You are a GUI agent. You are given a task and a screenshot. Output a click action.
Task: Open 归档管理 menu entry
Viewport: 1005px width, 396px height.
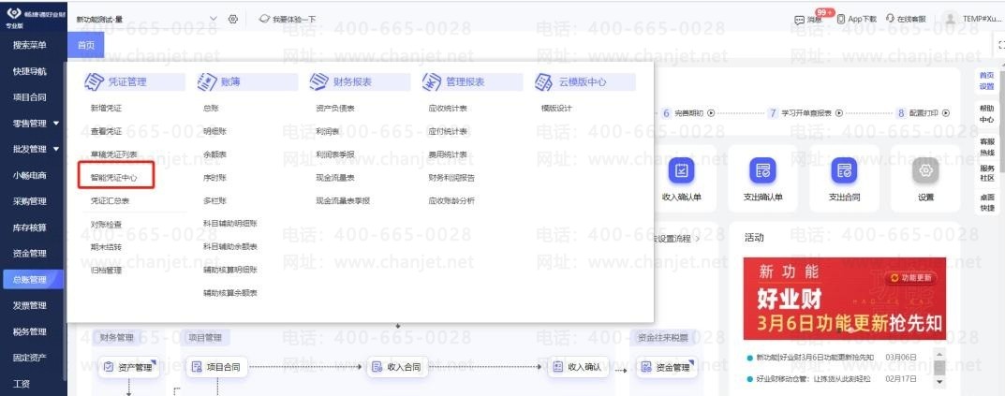click(106, 270)
